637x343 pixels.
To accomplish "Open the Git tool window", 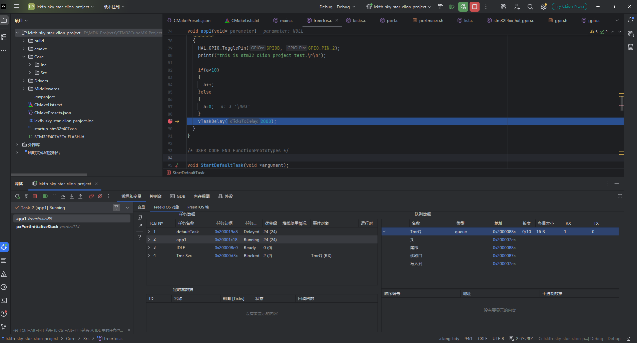I will [4, 327].
